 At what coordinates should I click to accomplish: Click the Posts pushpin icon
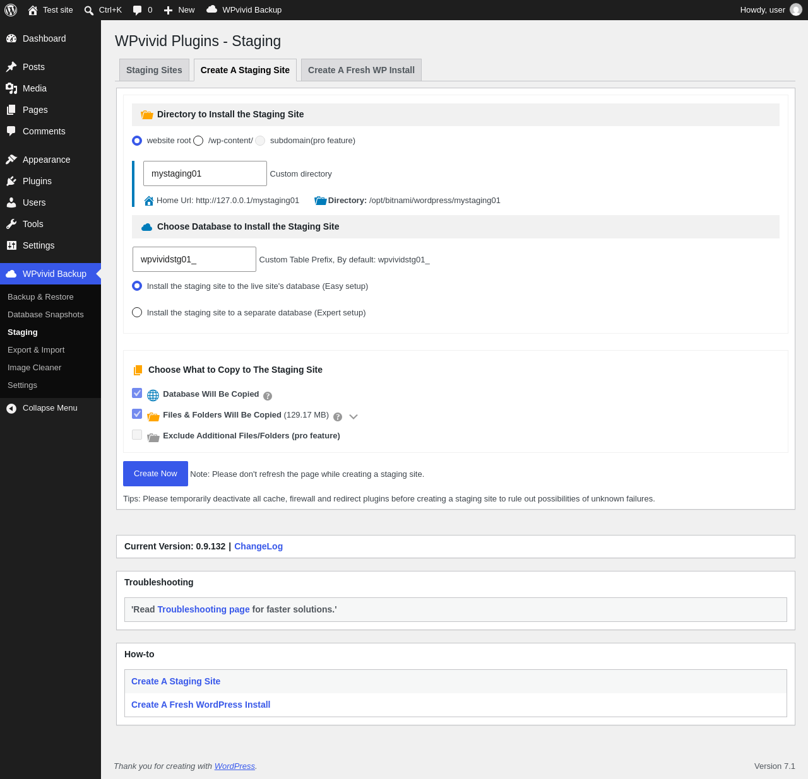(11, 67)
